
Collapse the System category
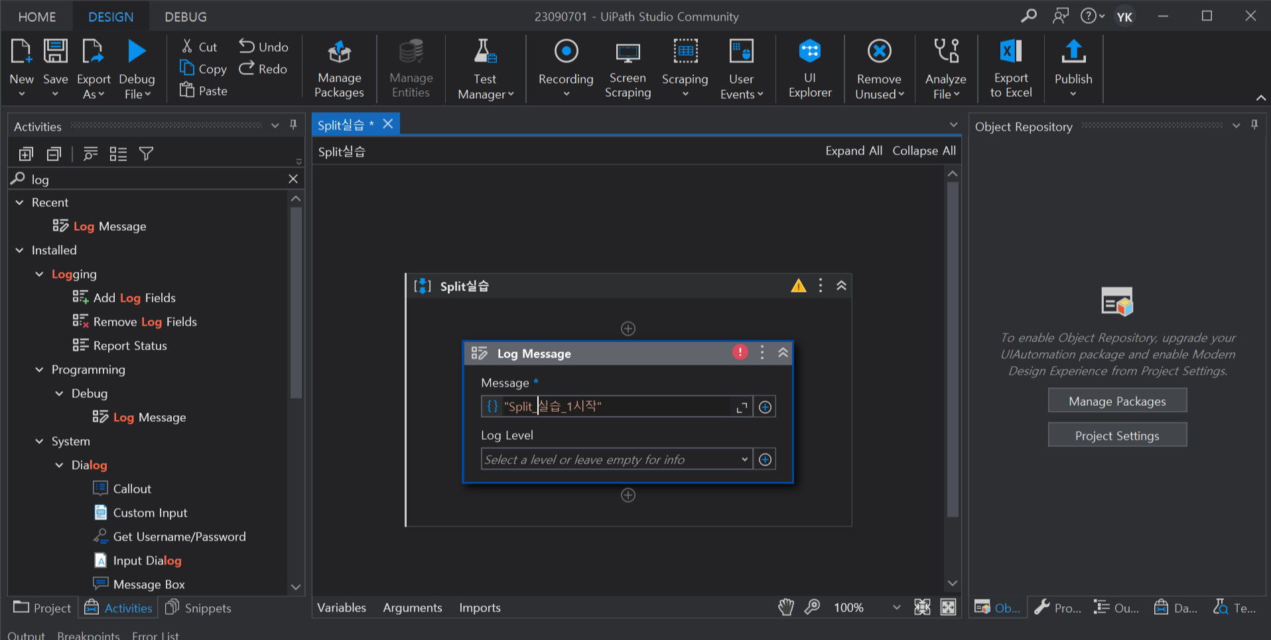click(39, 441)
